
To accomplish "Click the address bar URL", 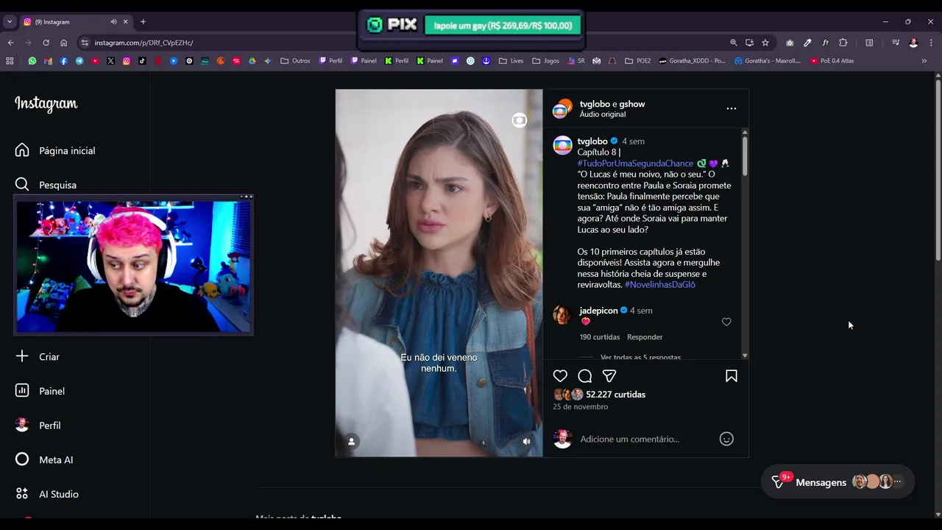I will (x=144, y=43).
